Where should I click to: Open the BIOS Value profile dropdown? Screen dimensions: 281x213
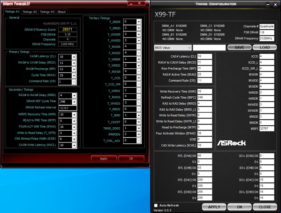[173, 48]
